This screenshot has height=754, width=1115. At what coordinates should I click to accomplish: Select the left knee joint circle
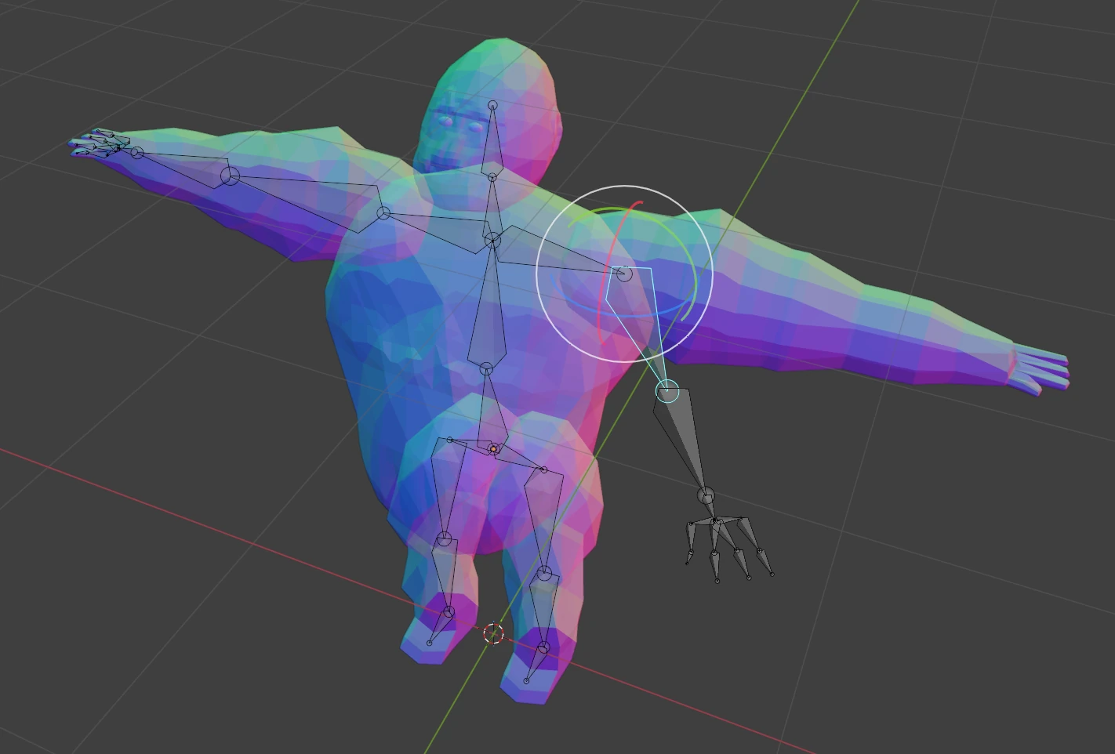pos(445,541)
